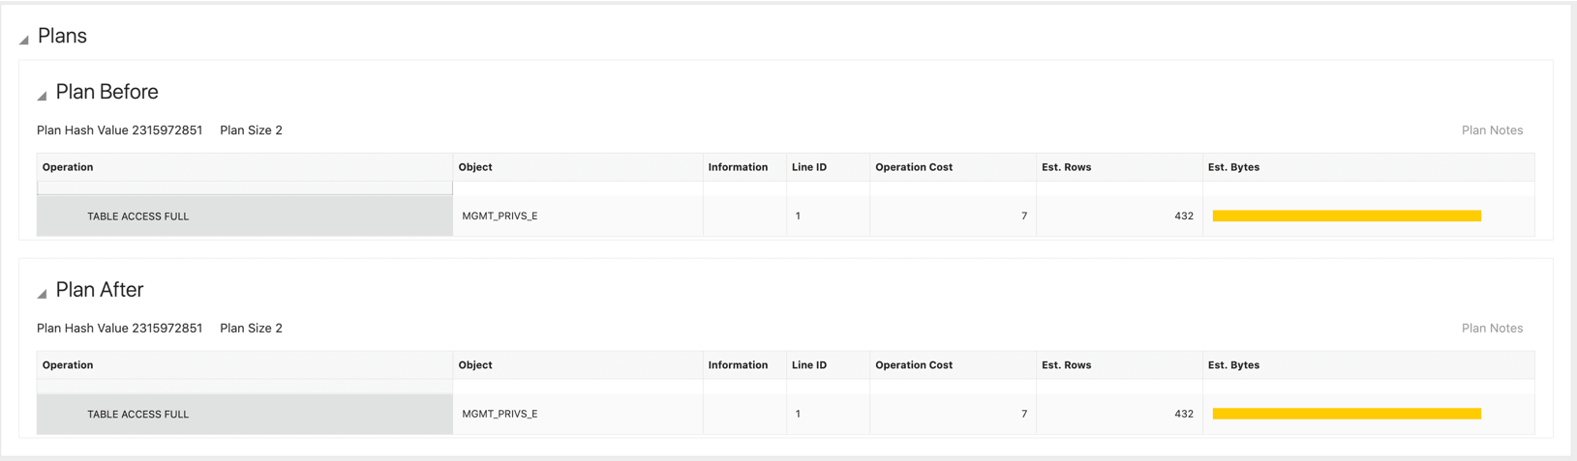Collapse the Plans section triangle
This screenshot has height=461, width=1577.
click(x=23, y=40)
